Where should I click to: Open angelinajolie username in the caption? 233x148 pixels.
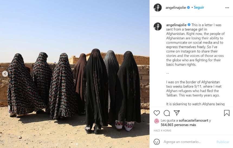point(176,25)
